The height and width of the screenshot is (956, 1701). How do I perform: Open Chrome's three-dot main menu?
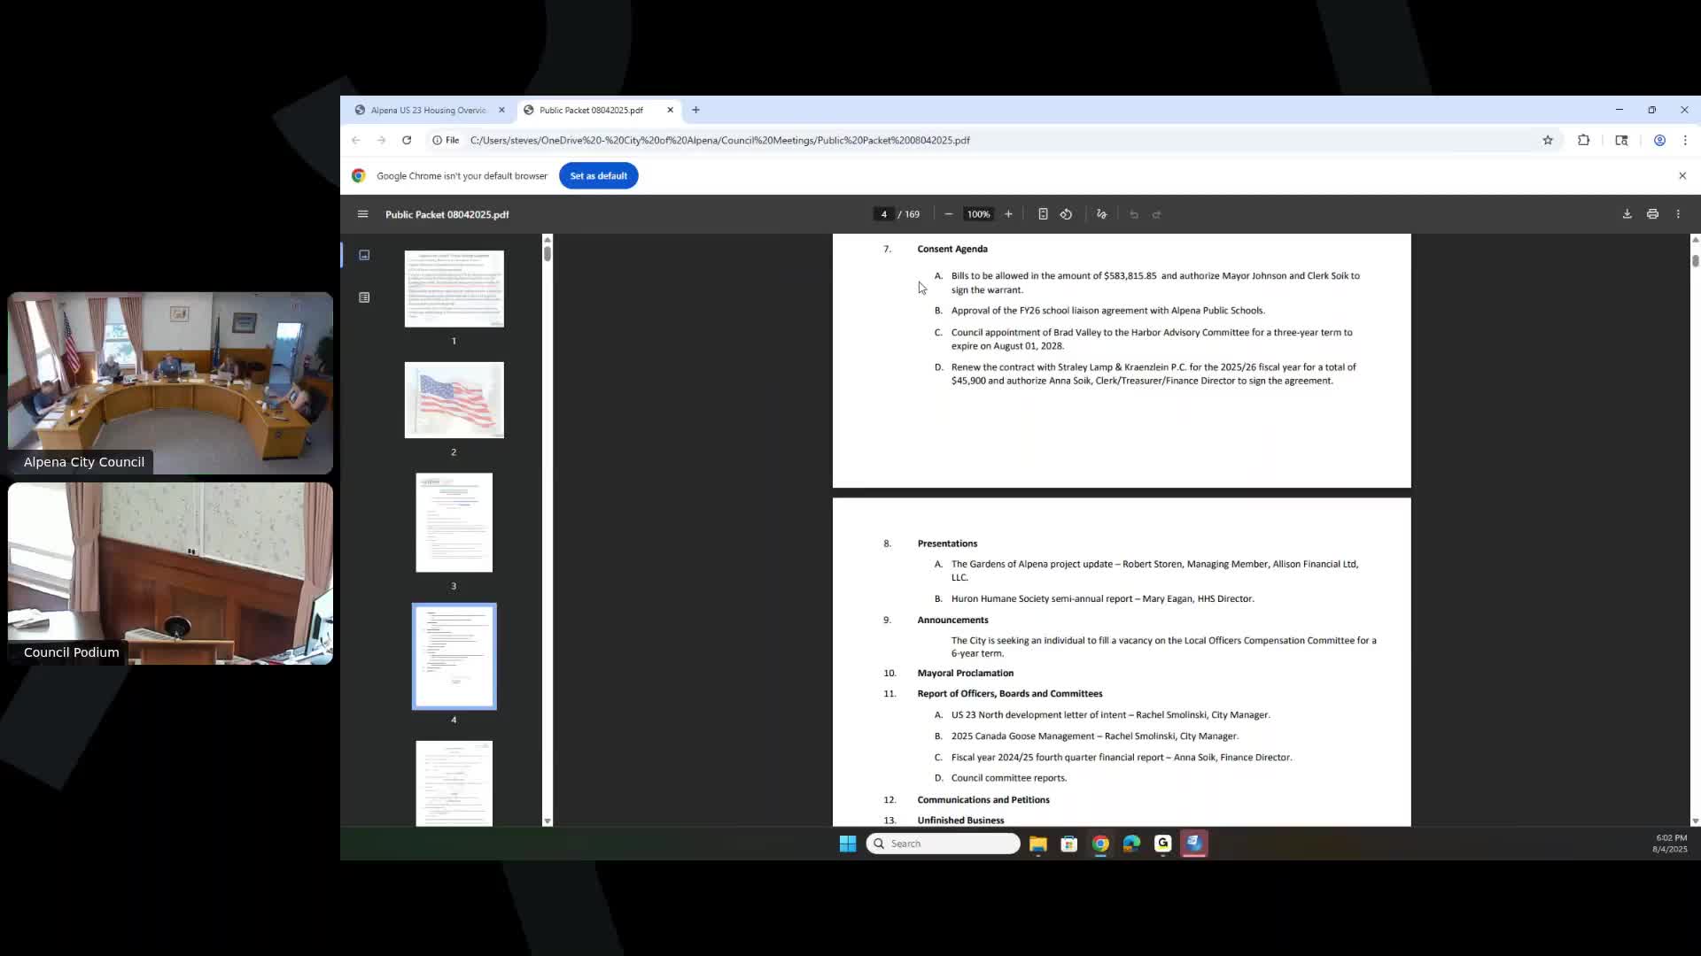(1685, 140)
